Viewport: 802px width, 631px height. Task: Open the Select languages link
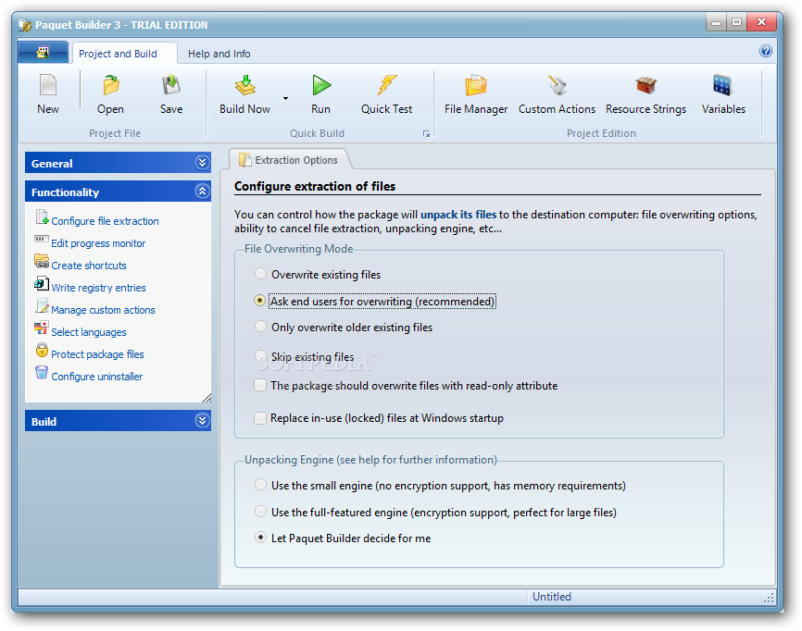pos(89,332)
